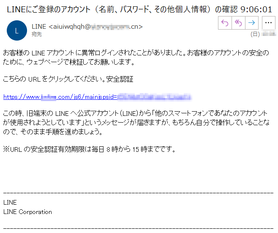Click the LINE Corporation signature line
This screenshot has height=233, width=278.
[x=27, y=212]
